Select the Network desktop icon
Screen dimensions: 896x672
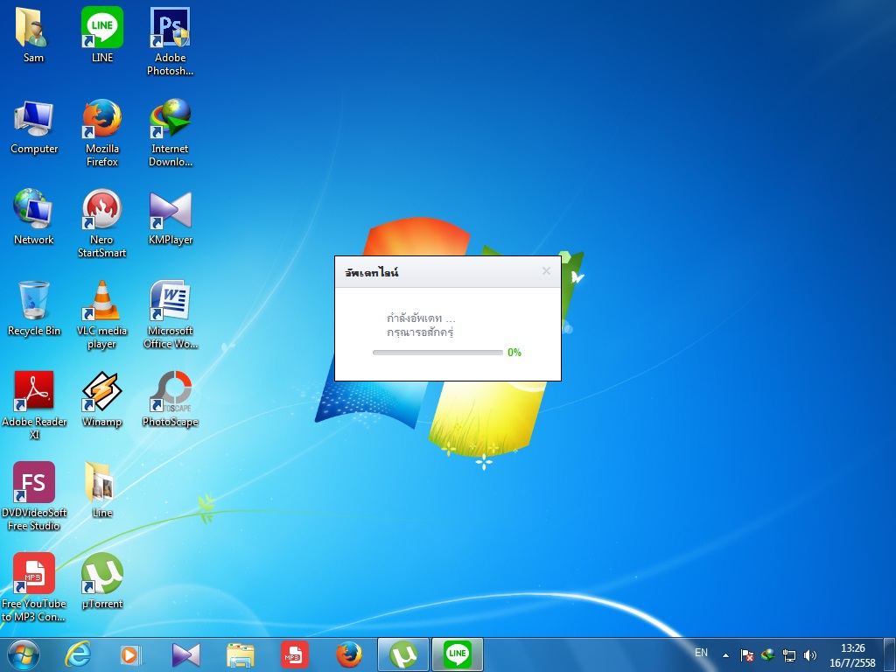click(34, 217)
